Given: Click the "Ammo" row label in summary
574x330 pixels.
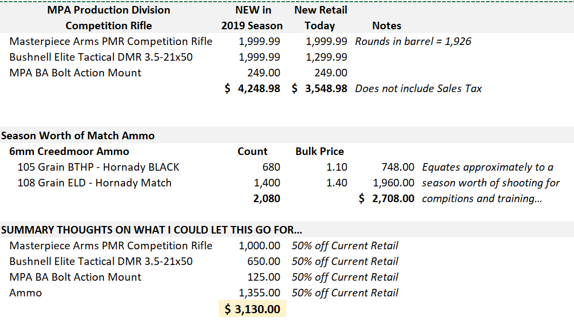Looking at the screenshot, I should [25, 293].
